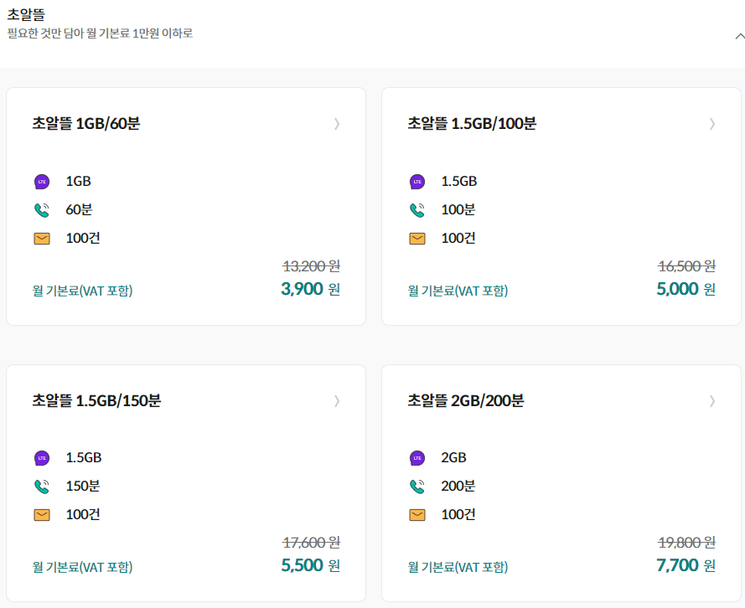Click the struck-through 17,600 원 price

[x=311, y=543]
